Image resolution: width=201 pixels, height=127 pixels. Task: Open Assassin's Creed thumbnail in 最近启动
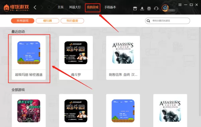coord(123,53)
